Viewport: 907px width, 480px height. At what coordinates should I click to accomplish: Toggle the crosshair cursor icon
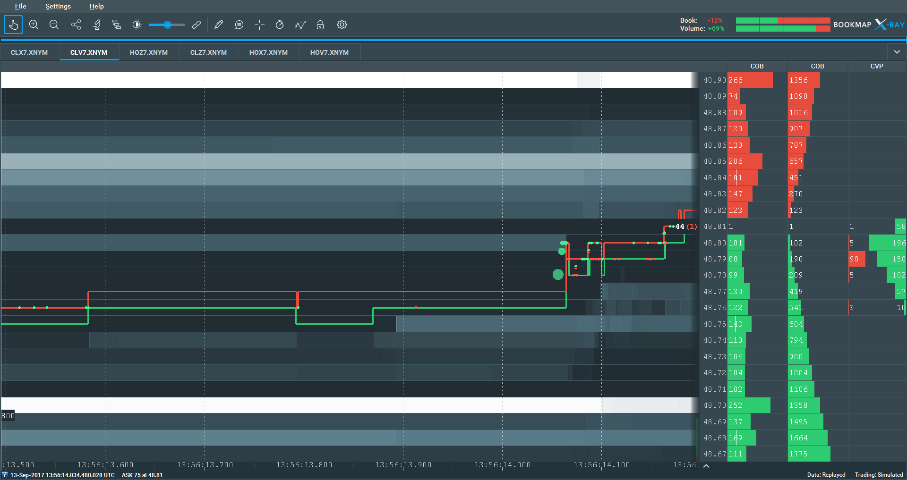tap(259, 25)
